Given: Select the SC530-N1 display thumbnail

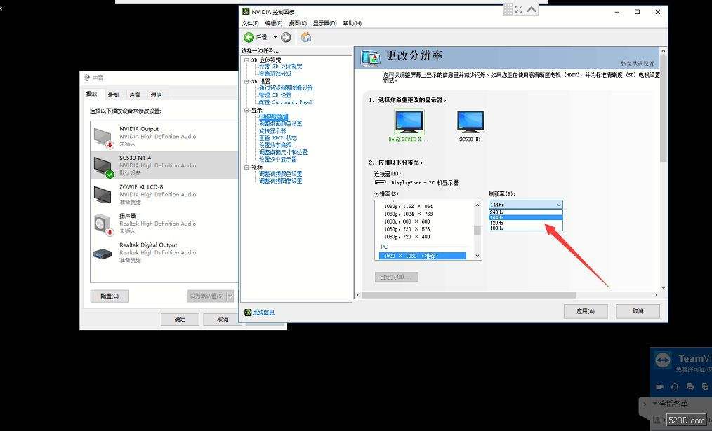Looking at the screenshot, I should click(469, 121).
